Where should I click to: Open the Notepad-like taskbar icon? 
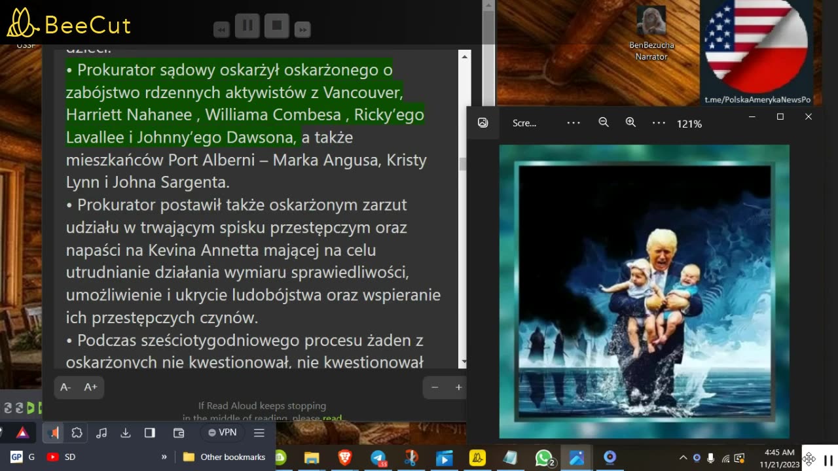point(510,457)
